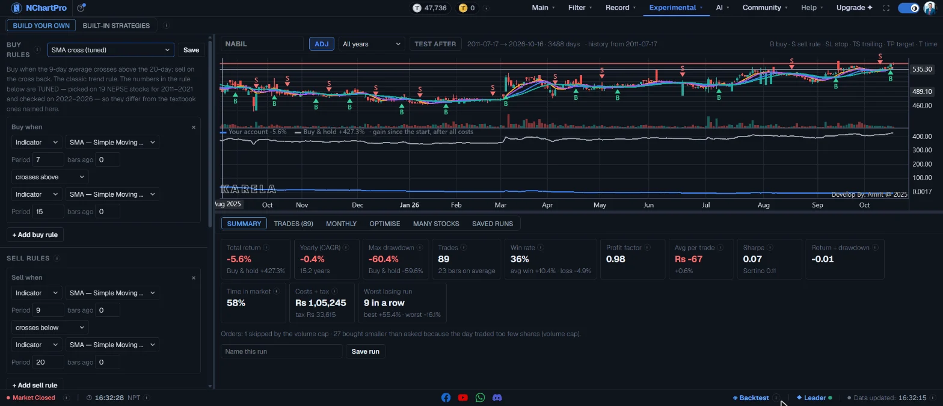Open info icon beside token counters
The image size is (943, 406).
tap(486, 8)
